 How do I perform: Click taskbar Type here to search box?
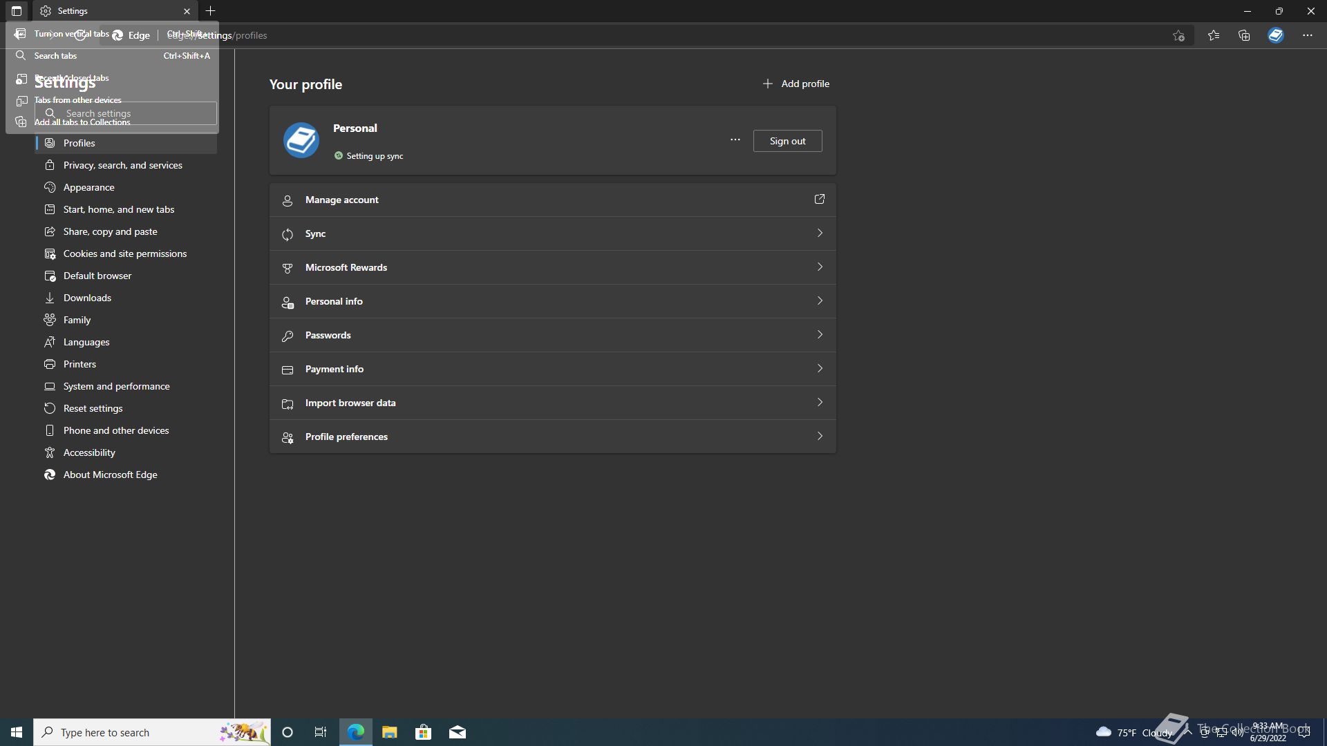coord(152,732)
